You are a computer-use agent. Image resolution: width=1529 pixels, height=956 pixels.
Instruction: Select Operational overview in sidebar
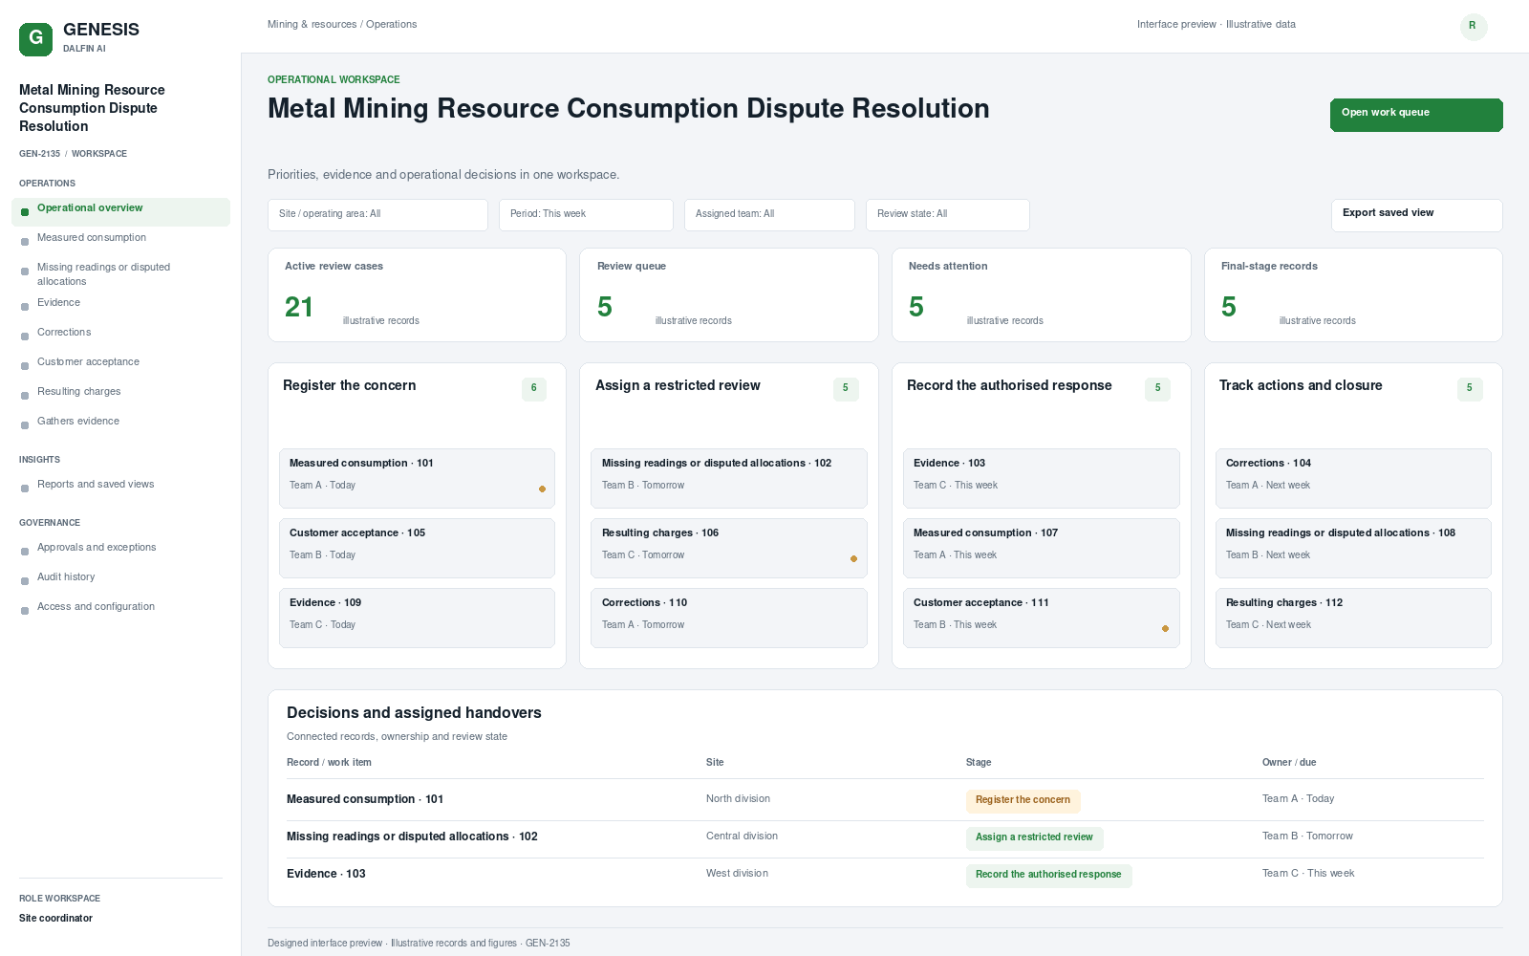click(x=120, y=211)
